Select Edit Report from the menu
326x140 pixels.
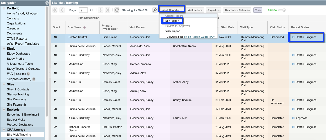pos(172,21)
